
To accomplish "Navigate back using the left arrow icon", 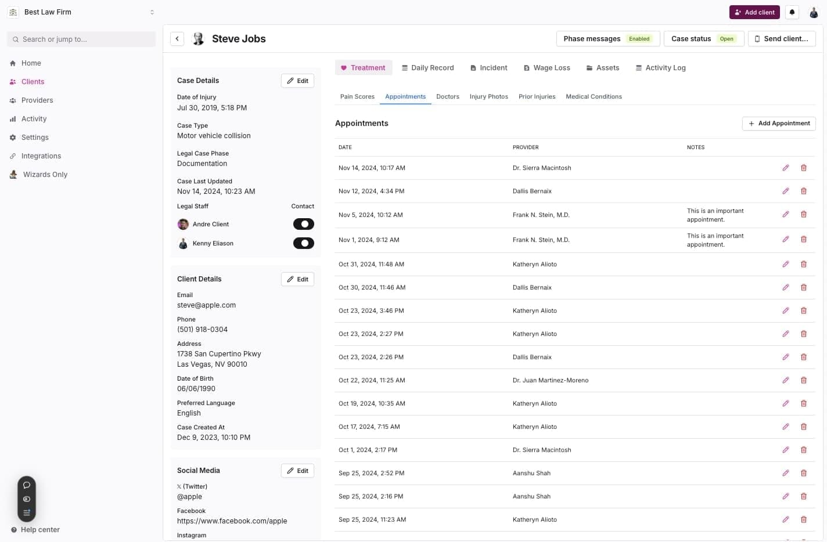I will 177,38.
